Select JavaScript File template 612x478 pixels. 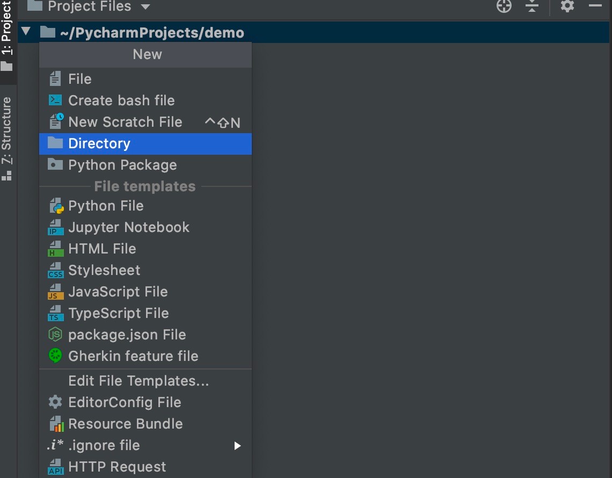pos(145,292)
